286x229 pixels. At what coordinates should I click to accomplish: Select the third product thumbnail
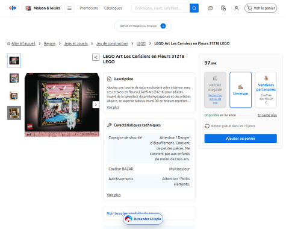pos(14,96)
